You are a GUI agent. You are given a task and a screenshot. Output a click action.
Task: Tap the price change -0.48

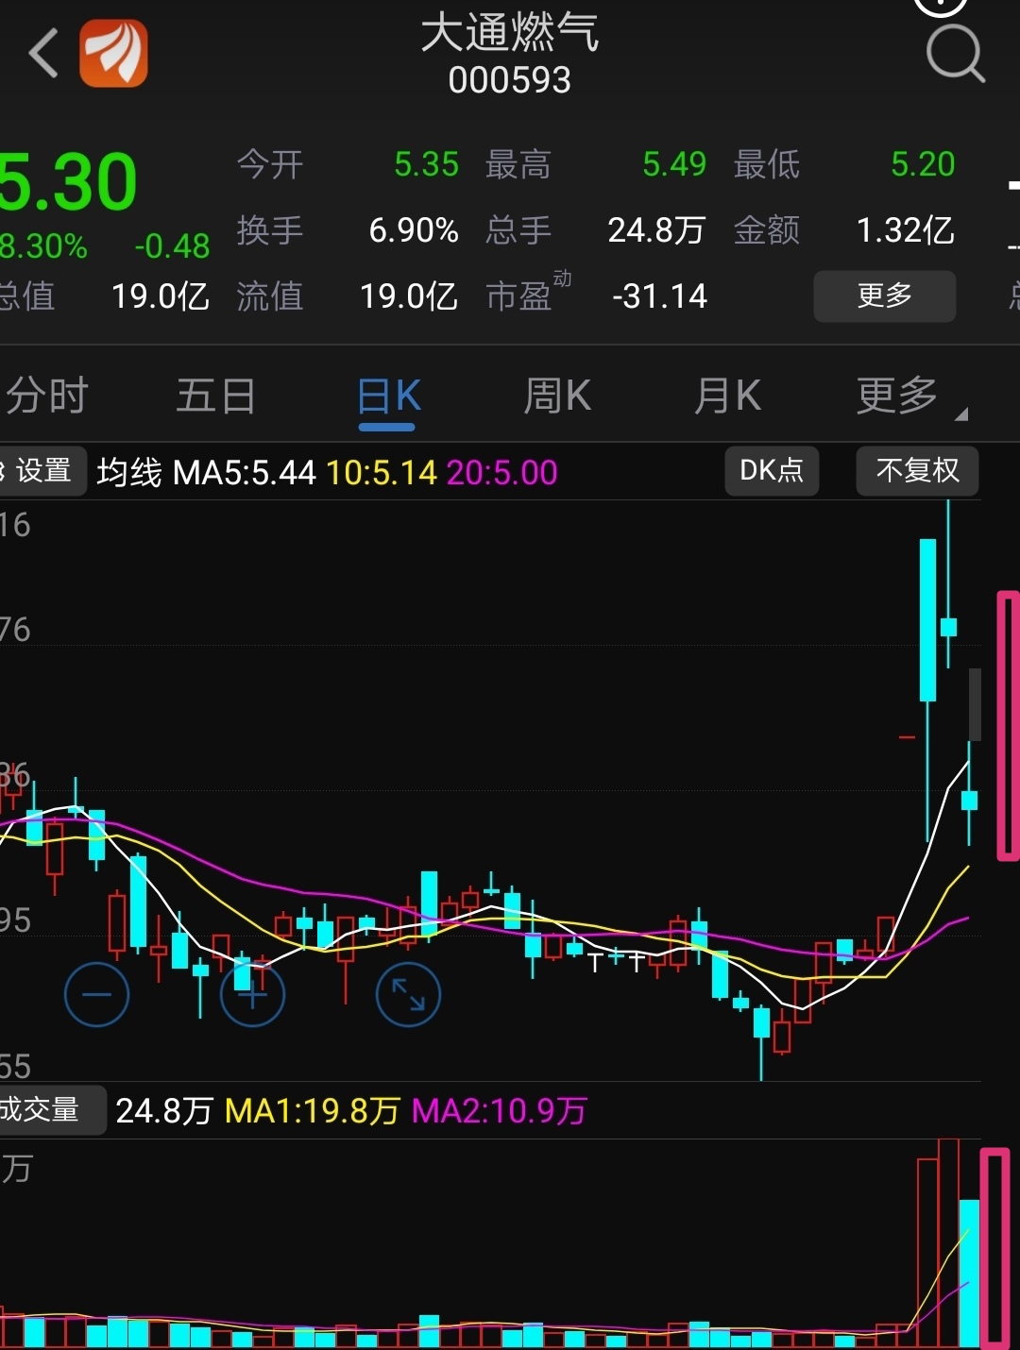pos(172,246)
